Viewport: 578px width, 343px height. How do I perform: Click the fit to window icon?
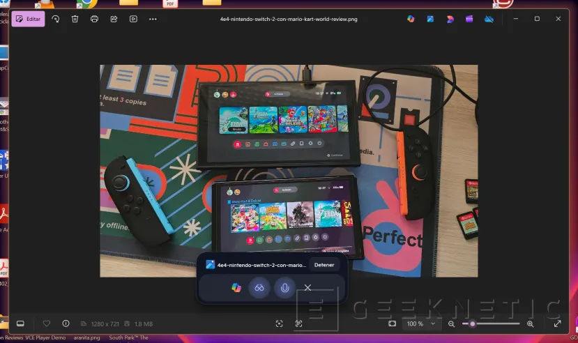coord(393,323)
